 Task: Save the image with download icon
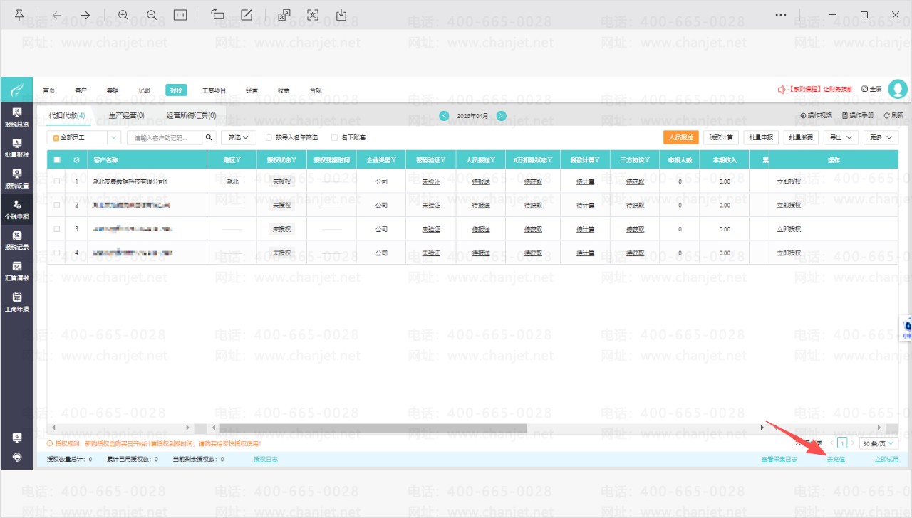click(341, 15)
